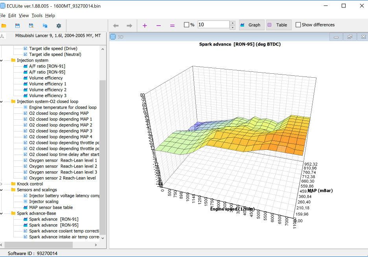Click the open file folder icon
The height and width of the screenshot is (257, 368).
point(4,26)
